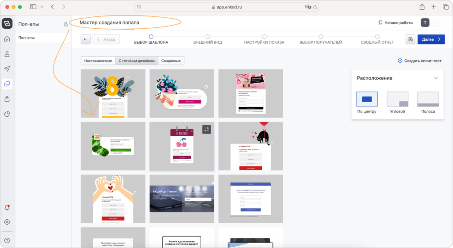
Task: Click the user avatar T
Action: click(425, 23)
